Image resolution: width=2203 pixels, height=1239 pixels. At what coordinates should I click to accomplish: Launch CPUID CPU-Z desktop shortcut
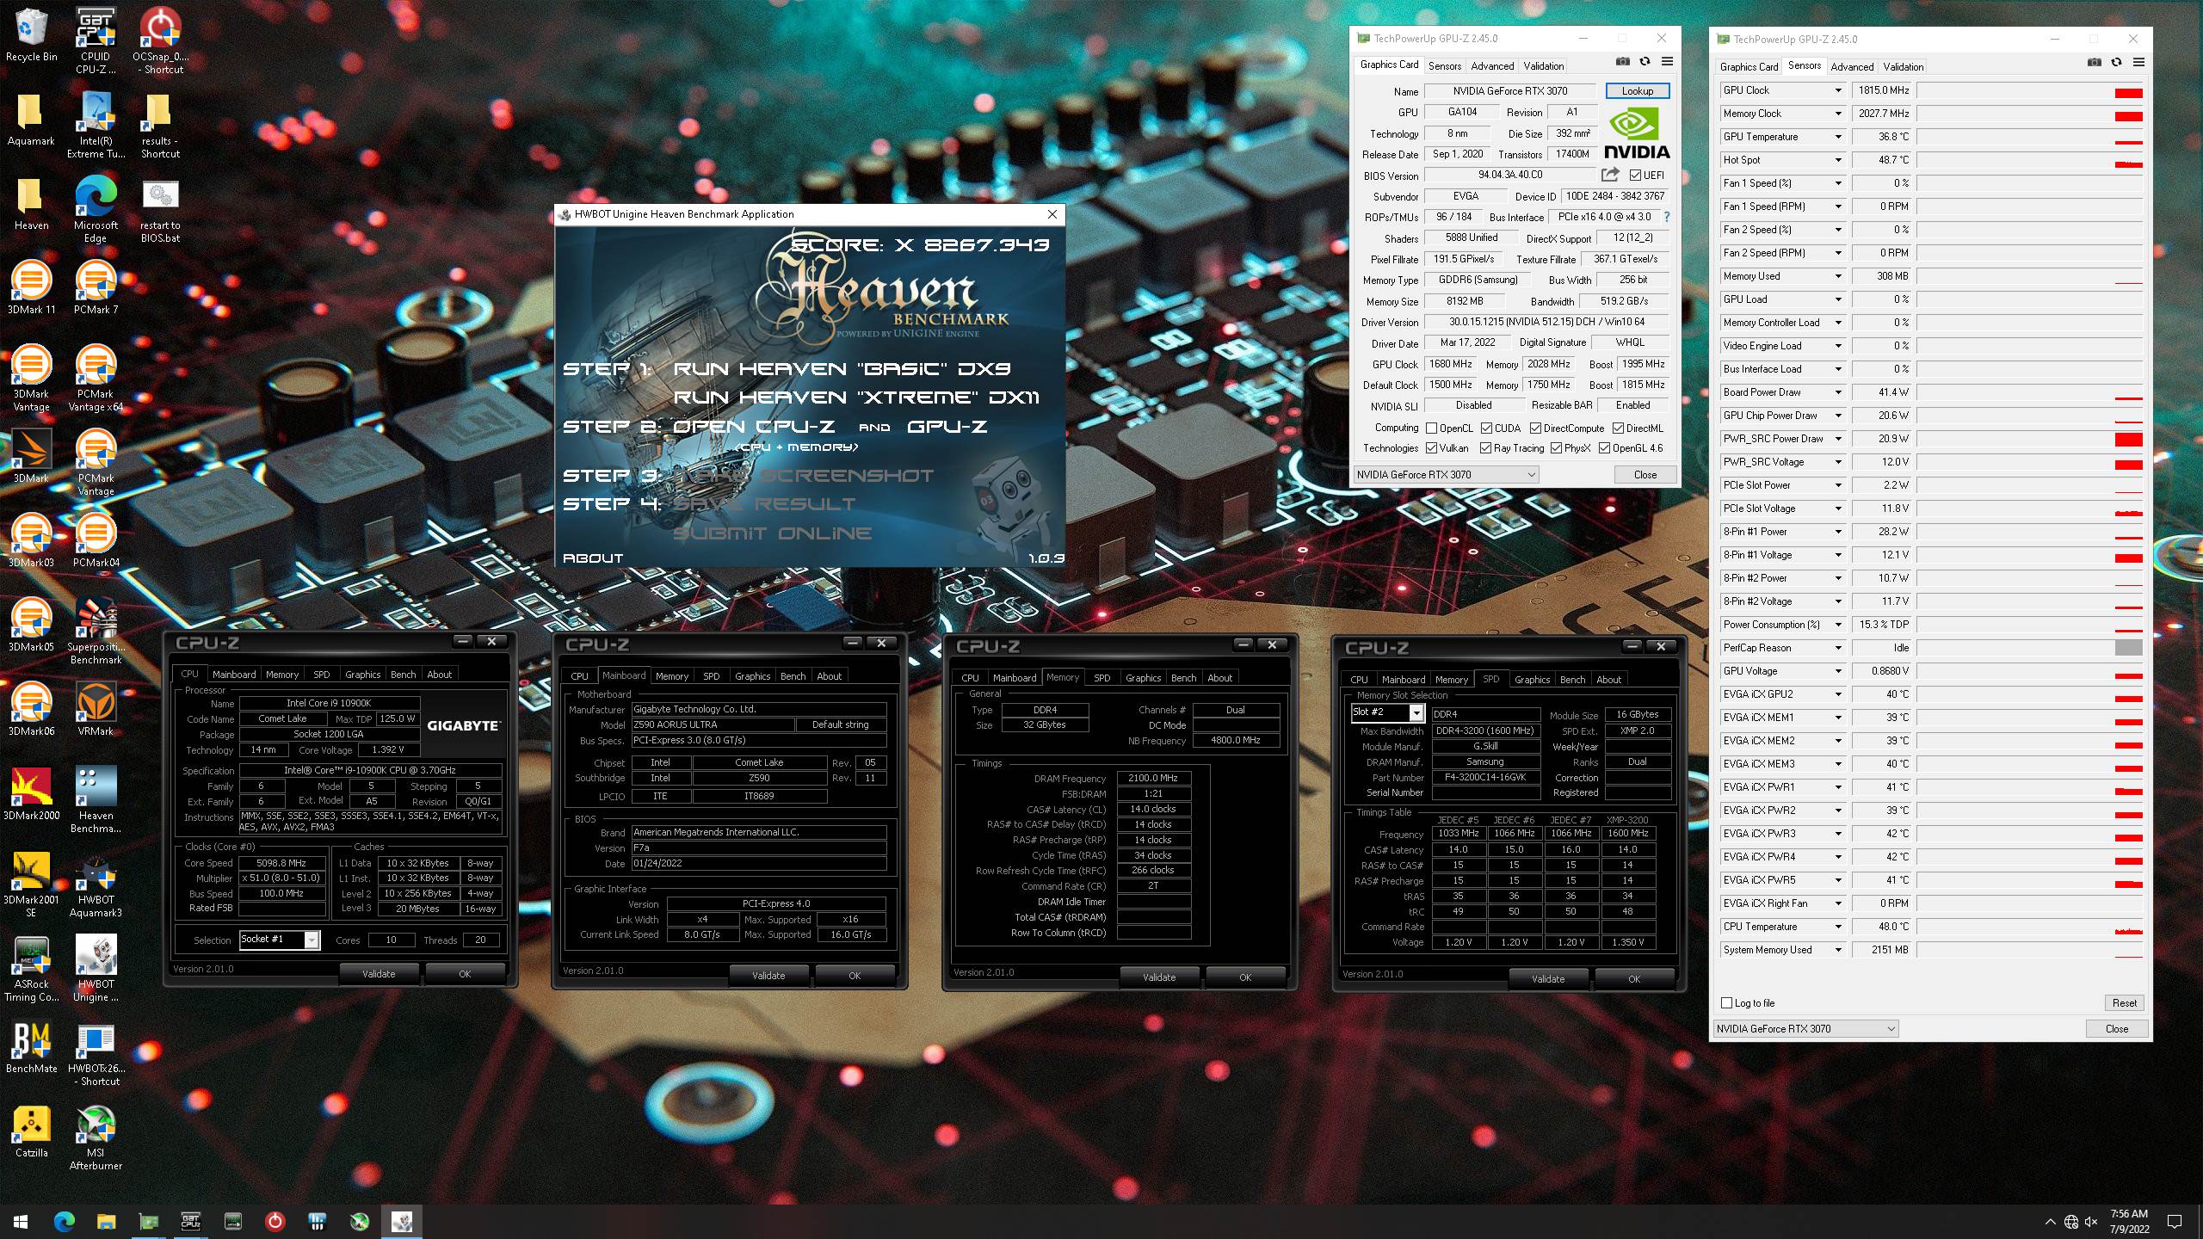96,40
